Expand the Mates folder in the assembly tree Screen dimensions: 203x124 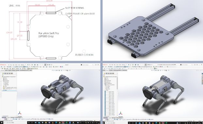[3, 90]
